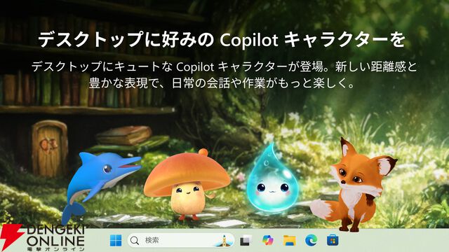Screen dimensions: 449x252
Task: Click the magnifier icon in search box
Action: pyautogui.click(x=135, y=241)
